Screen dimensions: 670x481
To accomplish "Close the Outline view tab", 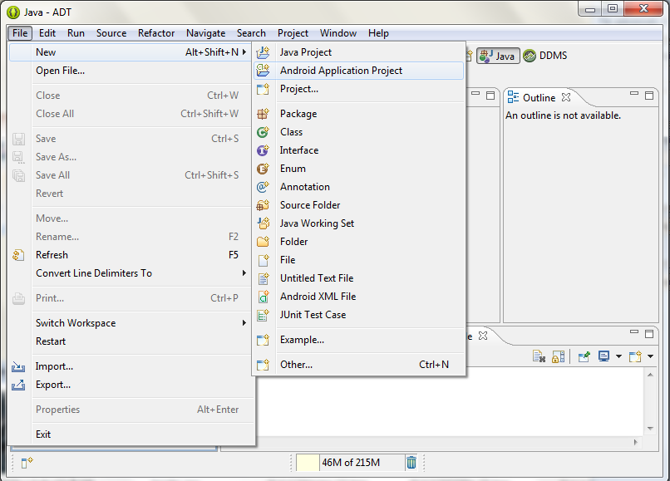I will (566, 98).
